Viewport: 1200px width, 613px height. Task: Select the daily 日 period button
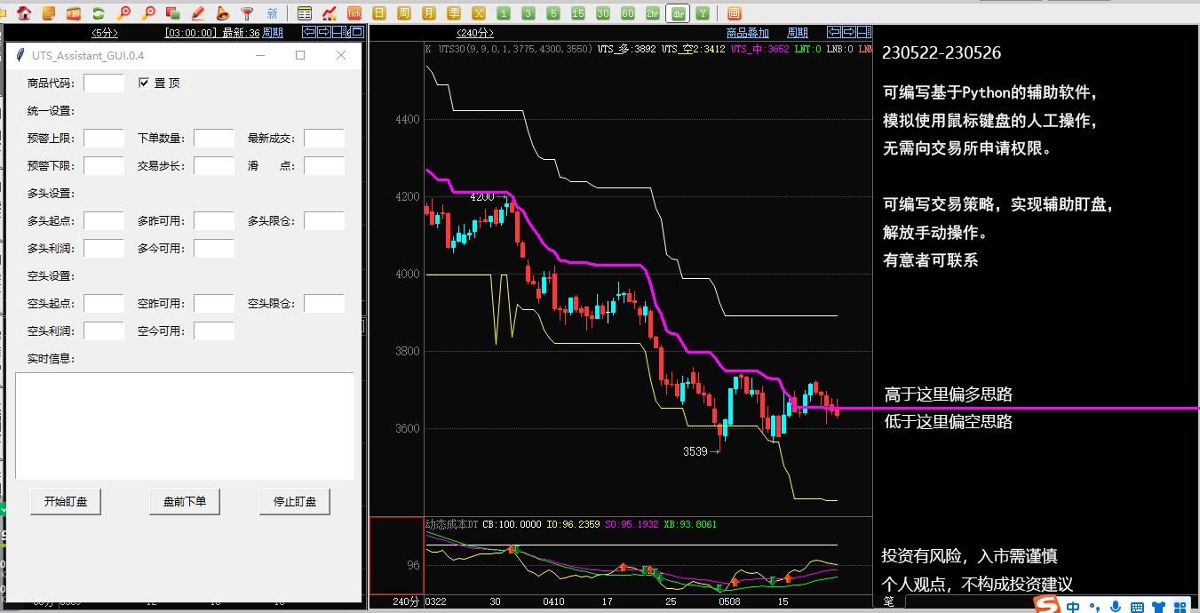click(379, 12)
